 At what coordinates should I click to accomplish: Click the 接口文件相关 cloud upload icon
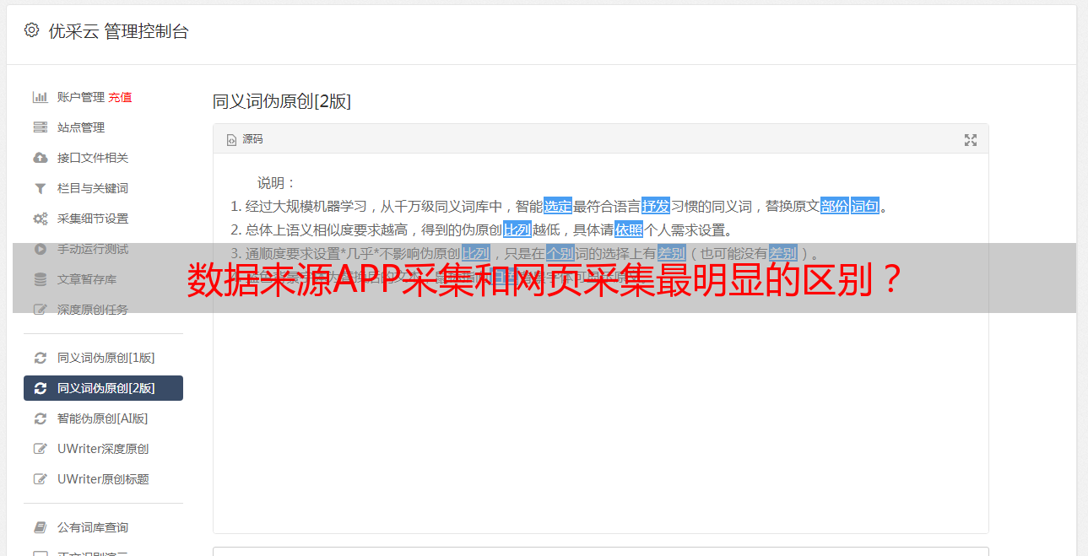pyautogui.click(x=40, y=158)
